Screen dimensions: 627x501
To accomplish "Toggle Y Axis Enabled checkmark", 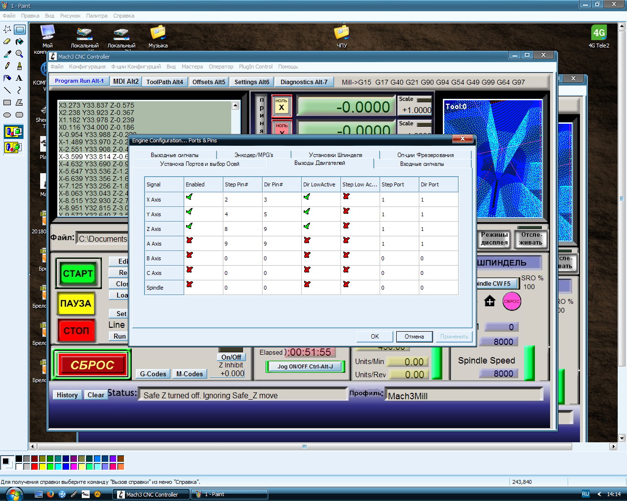I will (190, 211).
